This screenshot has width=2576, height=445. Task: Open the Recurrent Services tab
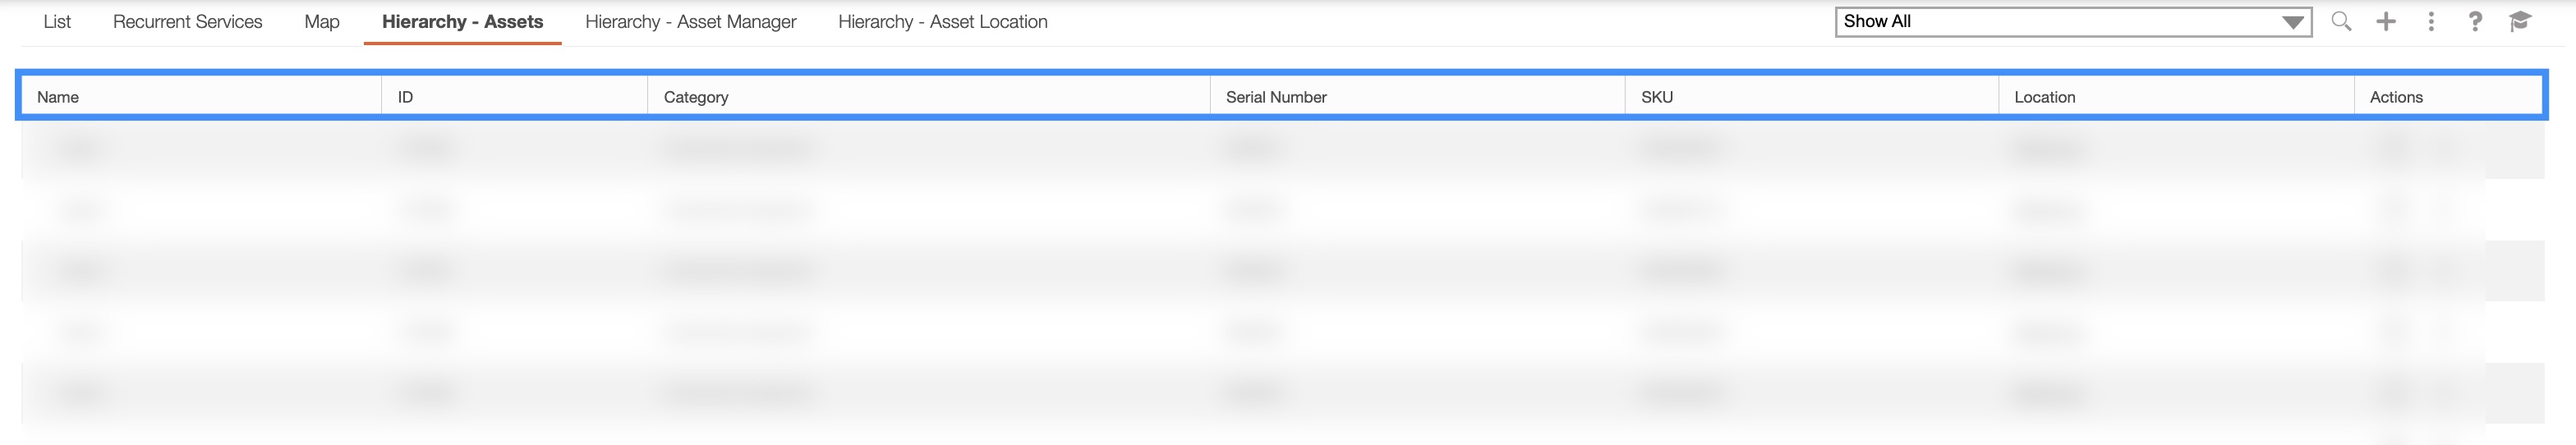187,22
